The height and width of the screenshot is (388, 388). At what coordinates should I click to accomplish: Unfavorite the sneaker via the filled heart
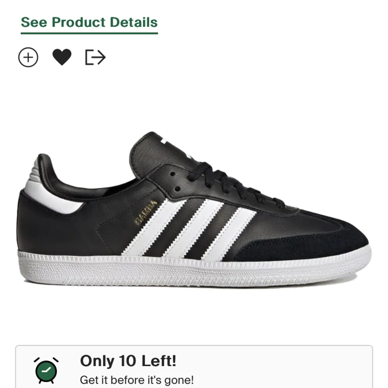tap(62, 57)
